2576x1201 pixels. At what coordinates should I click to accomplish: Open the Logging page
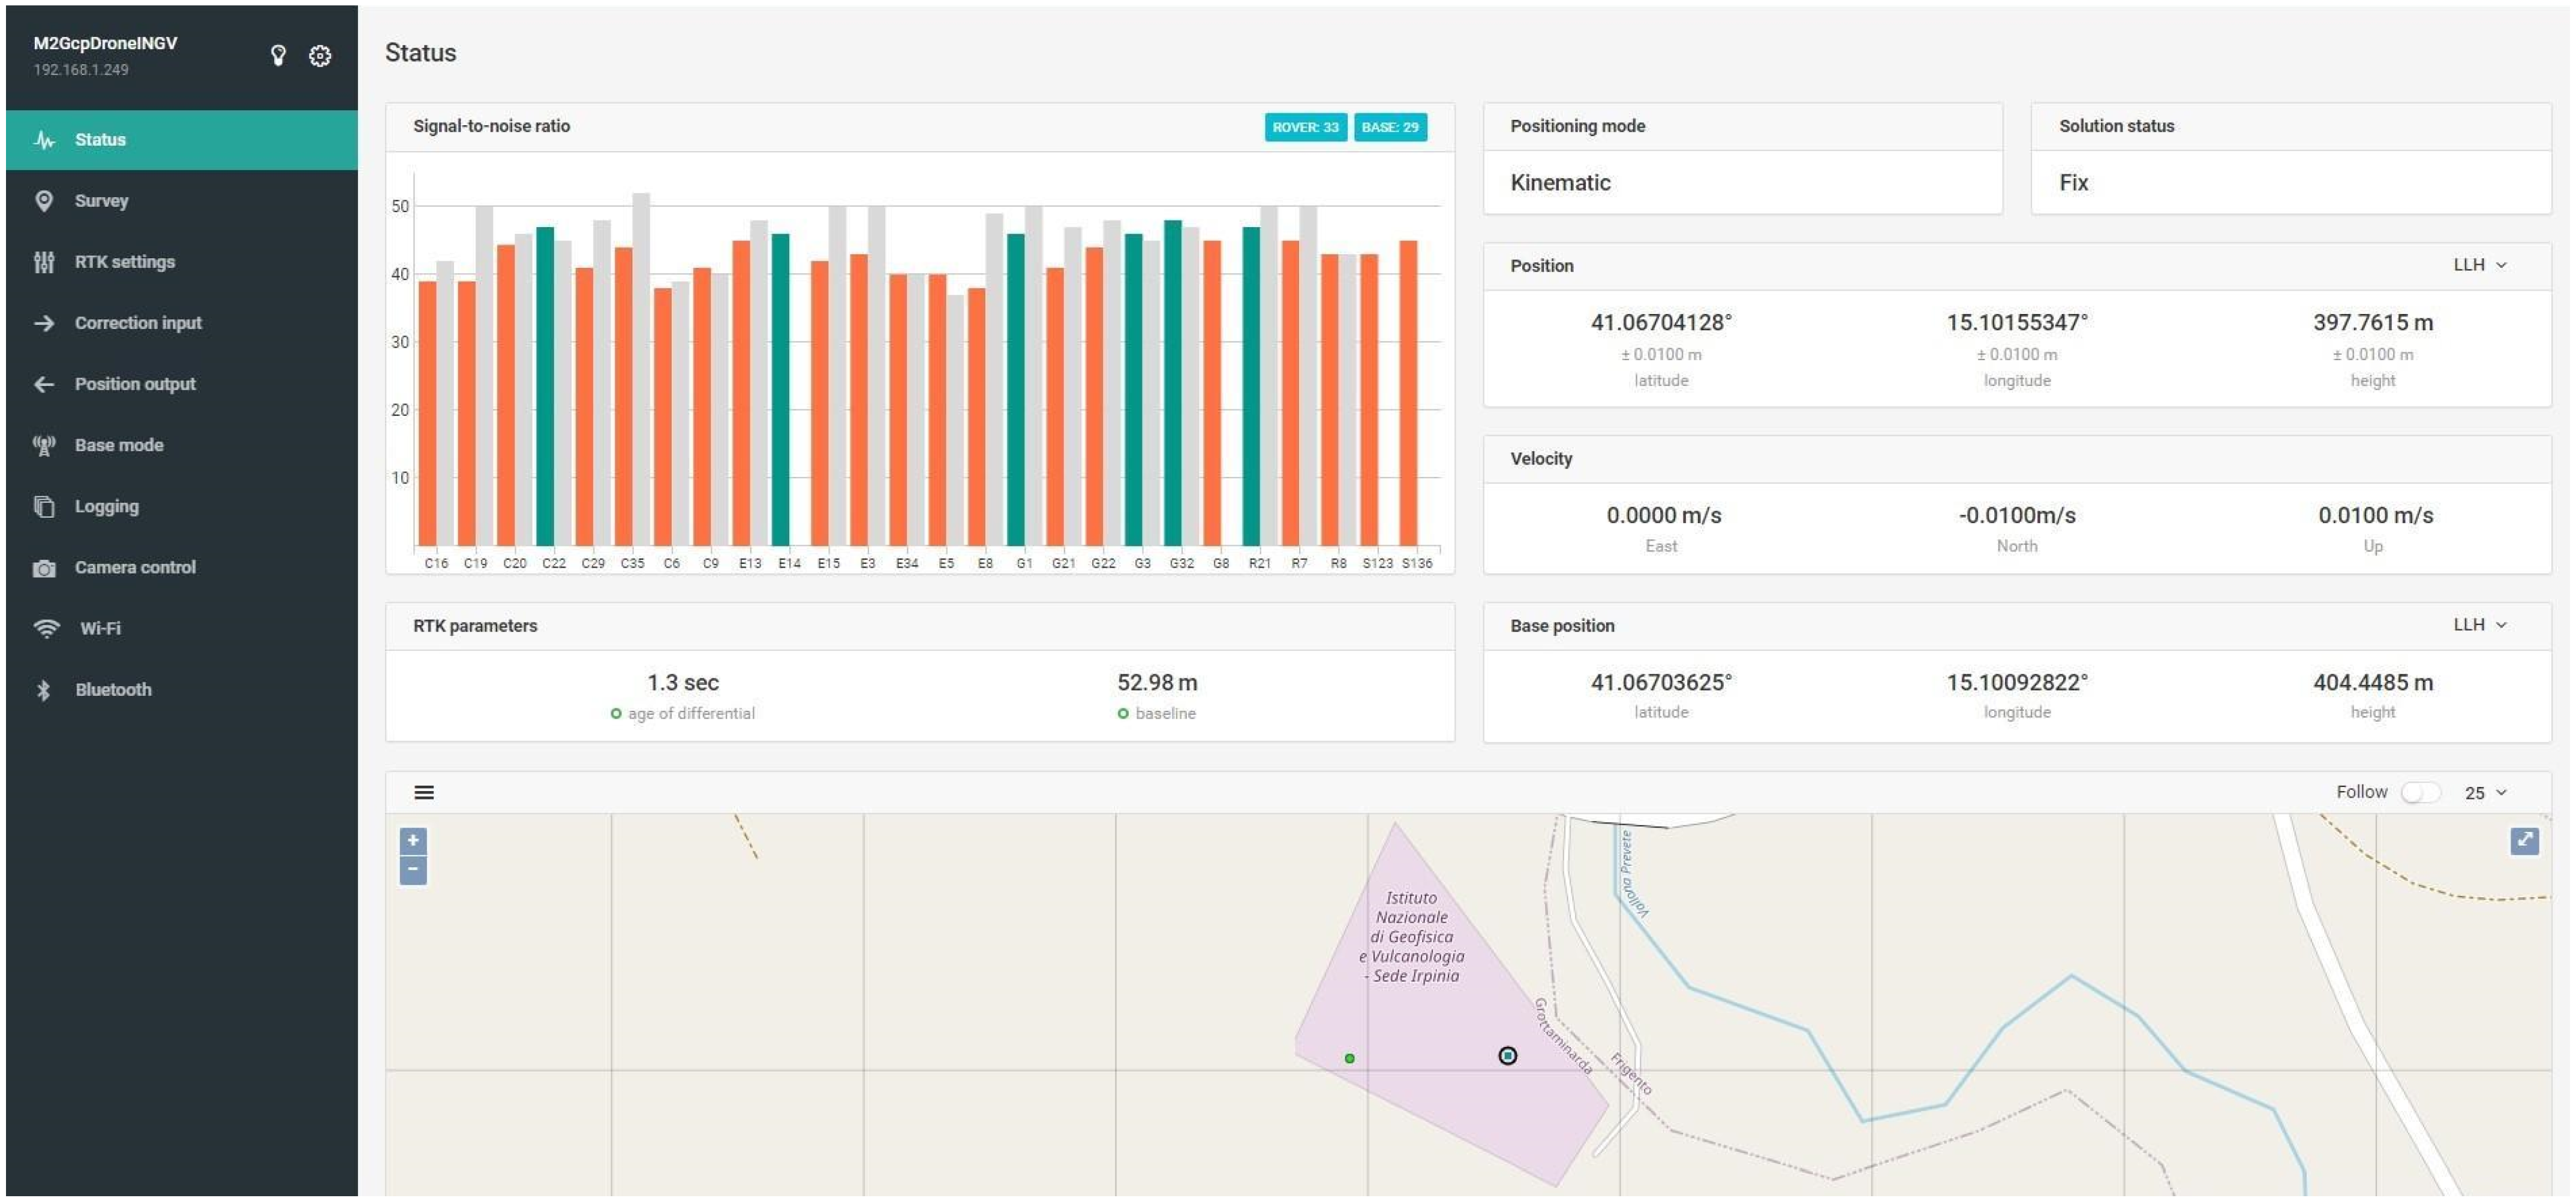[106, 506]
